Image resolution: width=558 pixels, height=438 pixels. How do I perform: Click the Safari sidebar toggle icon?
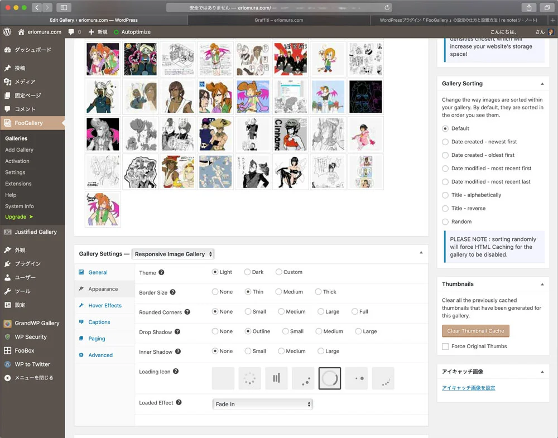tap(63, 7)
